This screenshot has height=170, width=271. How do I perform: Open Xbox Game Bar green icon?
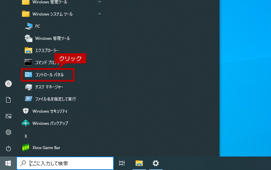click(26, 147)
